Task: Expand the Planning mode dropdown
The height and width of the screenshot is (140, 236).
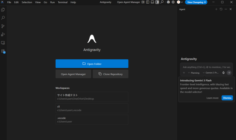Action: tap(194, 73)
